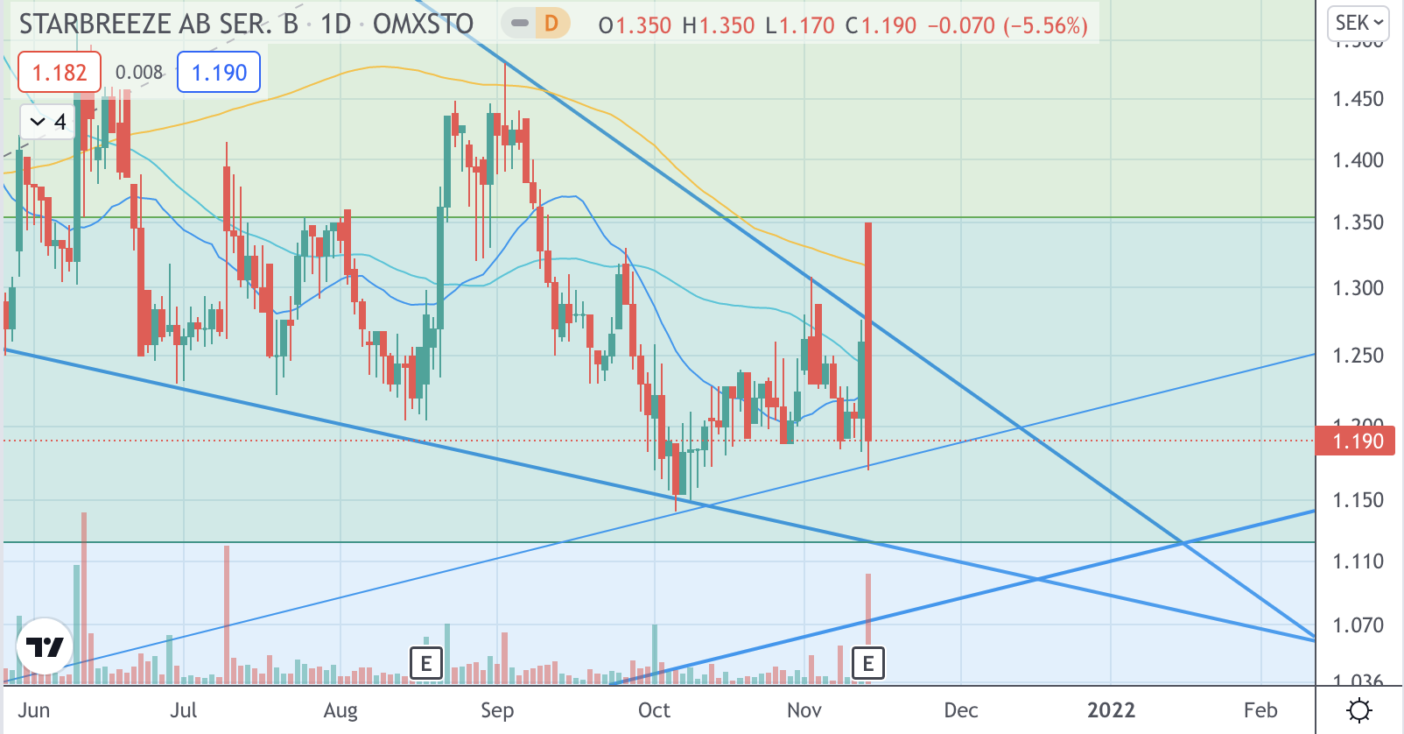Click the Dec label on time axis
The width and height of the screenshot is (1404, 734).
[x=961, y=710]
